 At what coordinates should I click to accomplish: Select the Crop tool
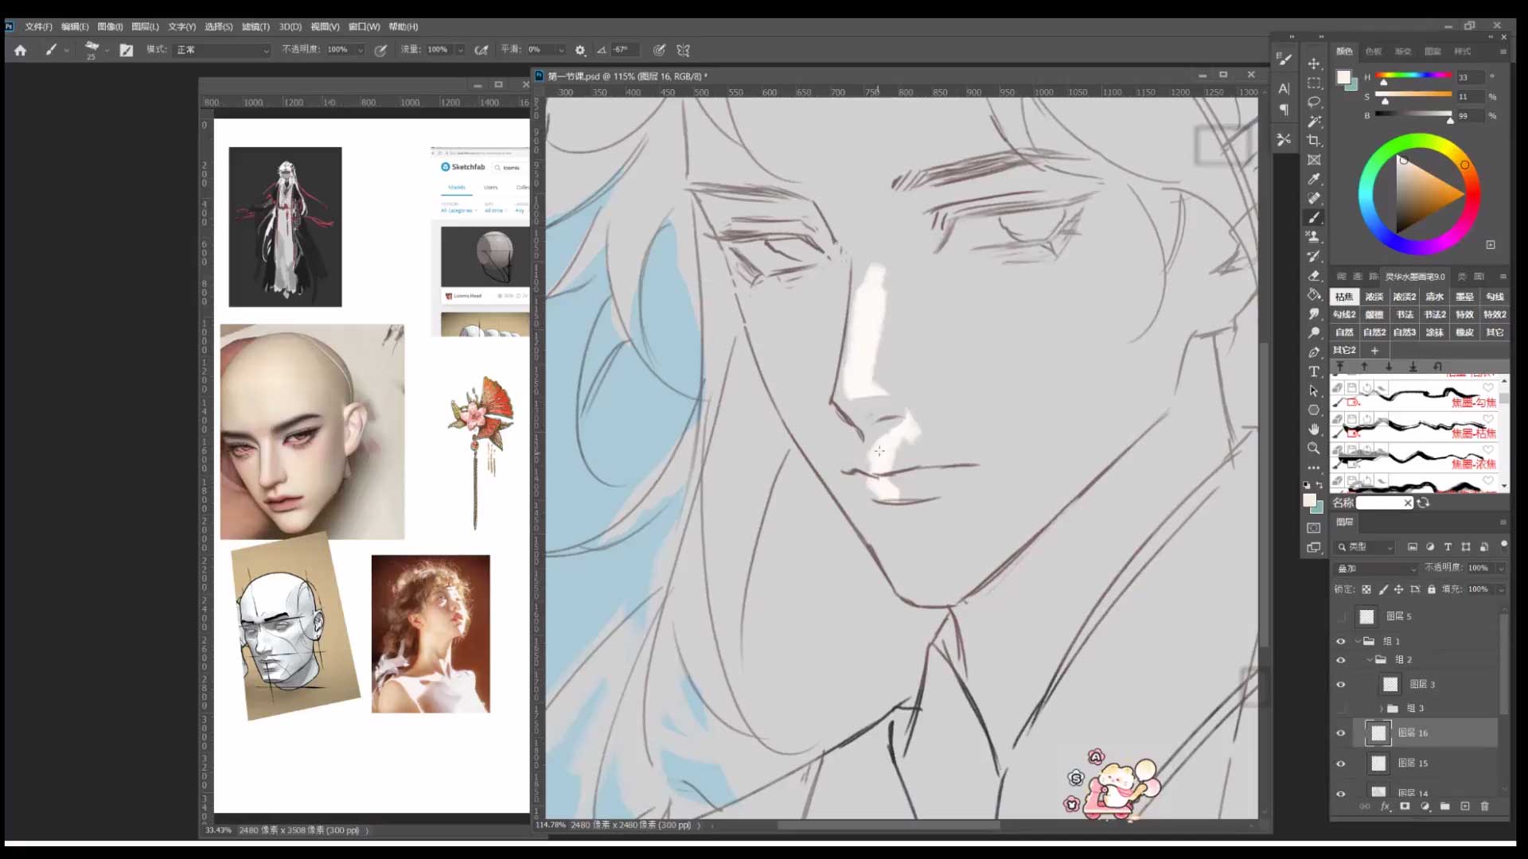pos(1314,141)
